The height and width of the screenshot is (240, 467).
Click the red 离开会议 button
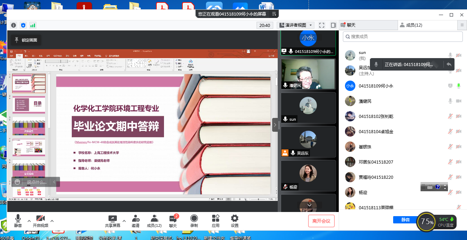(321, 221)
